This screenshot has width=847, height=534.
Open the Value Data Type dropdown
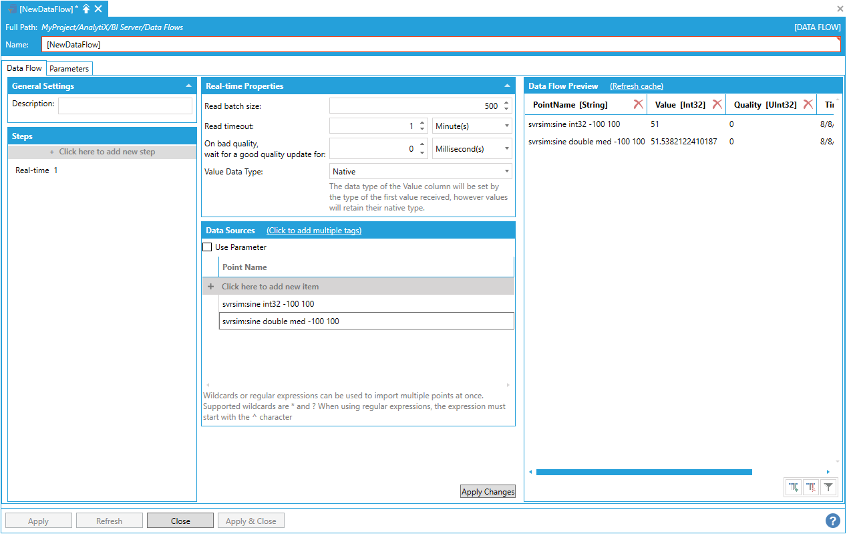pos(421,172)
